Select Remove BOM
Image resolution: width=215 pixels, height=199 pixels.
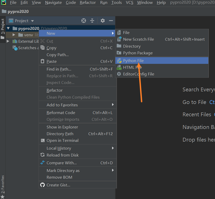(x=78, y=177)
